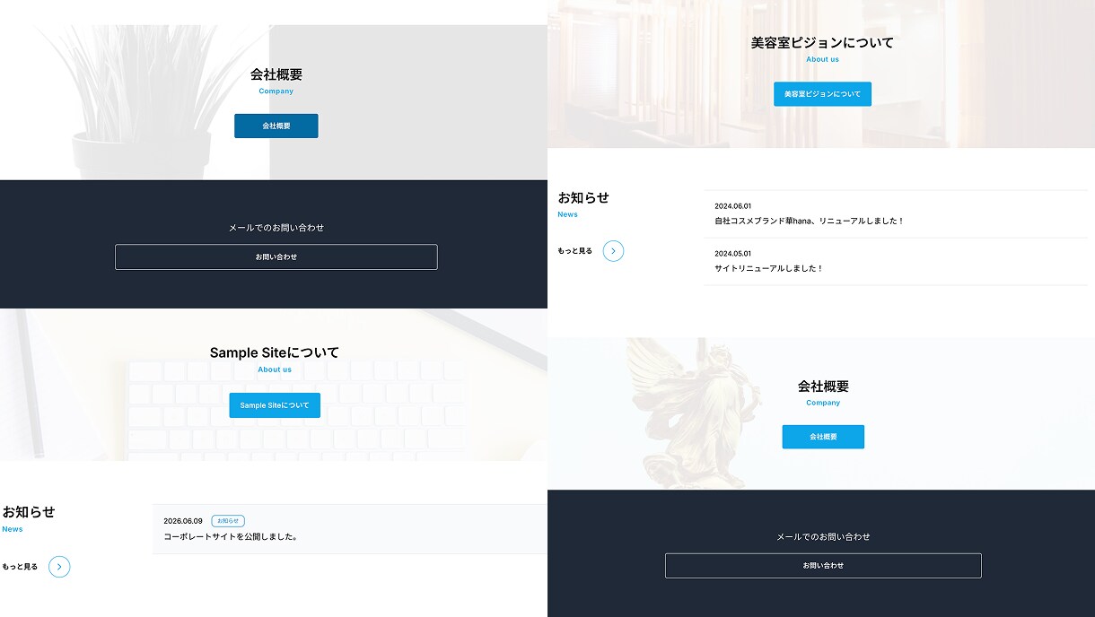Screen dimensions: 1095x617
Task: Open news item 自社コスメブランド華hana、リニューアルしました！
Action: coord(810,221)
